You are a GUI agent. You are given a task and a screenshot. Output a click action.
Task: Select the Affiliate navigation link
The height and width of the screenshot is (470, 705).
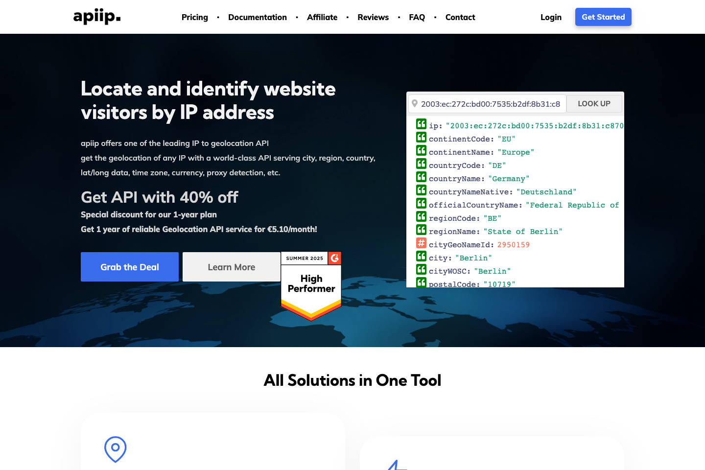click(322, 17)
